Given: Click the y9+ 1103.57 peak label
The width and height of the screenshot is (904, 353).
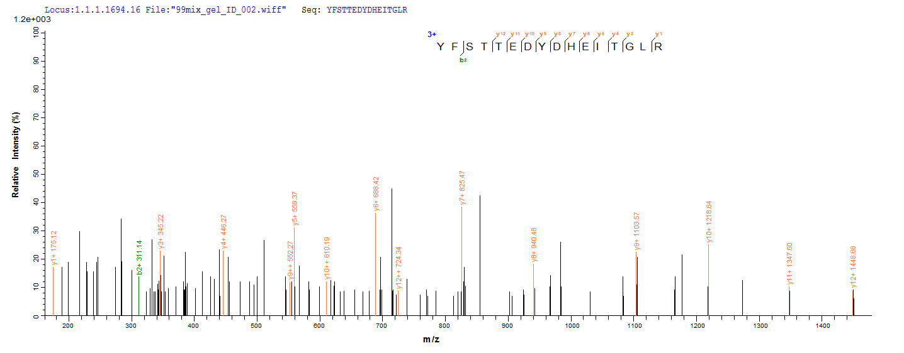Looking at the screenshot, I should click(x=637, y=231).
